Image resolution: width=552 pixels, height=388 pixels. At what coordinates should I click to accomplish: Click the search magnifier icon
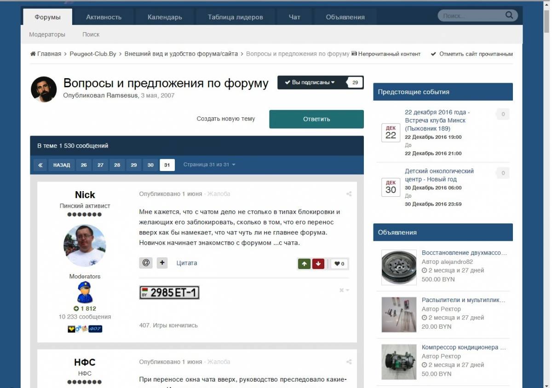509,15
